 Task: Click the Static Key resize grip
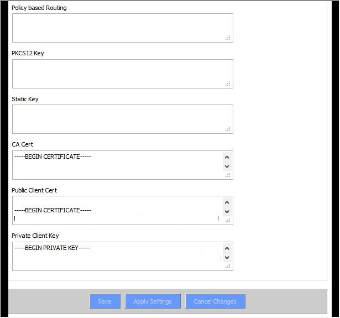tap(228, 129)
